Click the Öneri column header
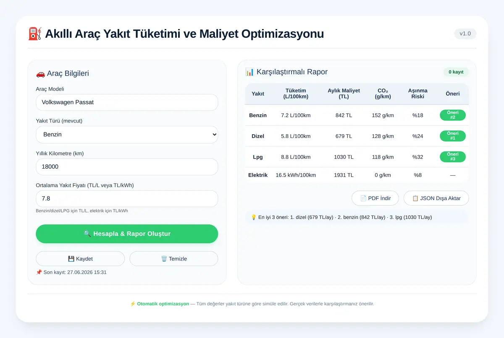504x338 pixels. point(453,94)
